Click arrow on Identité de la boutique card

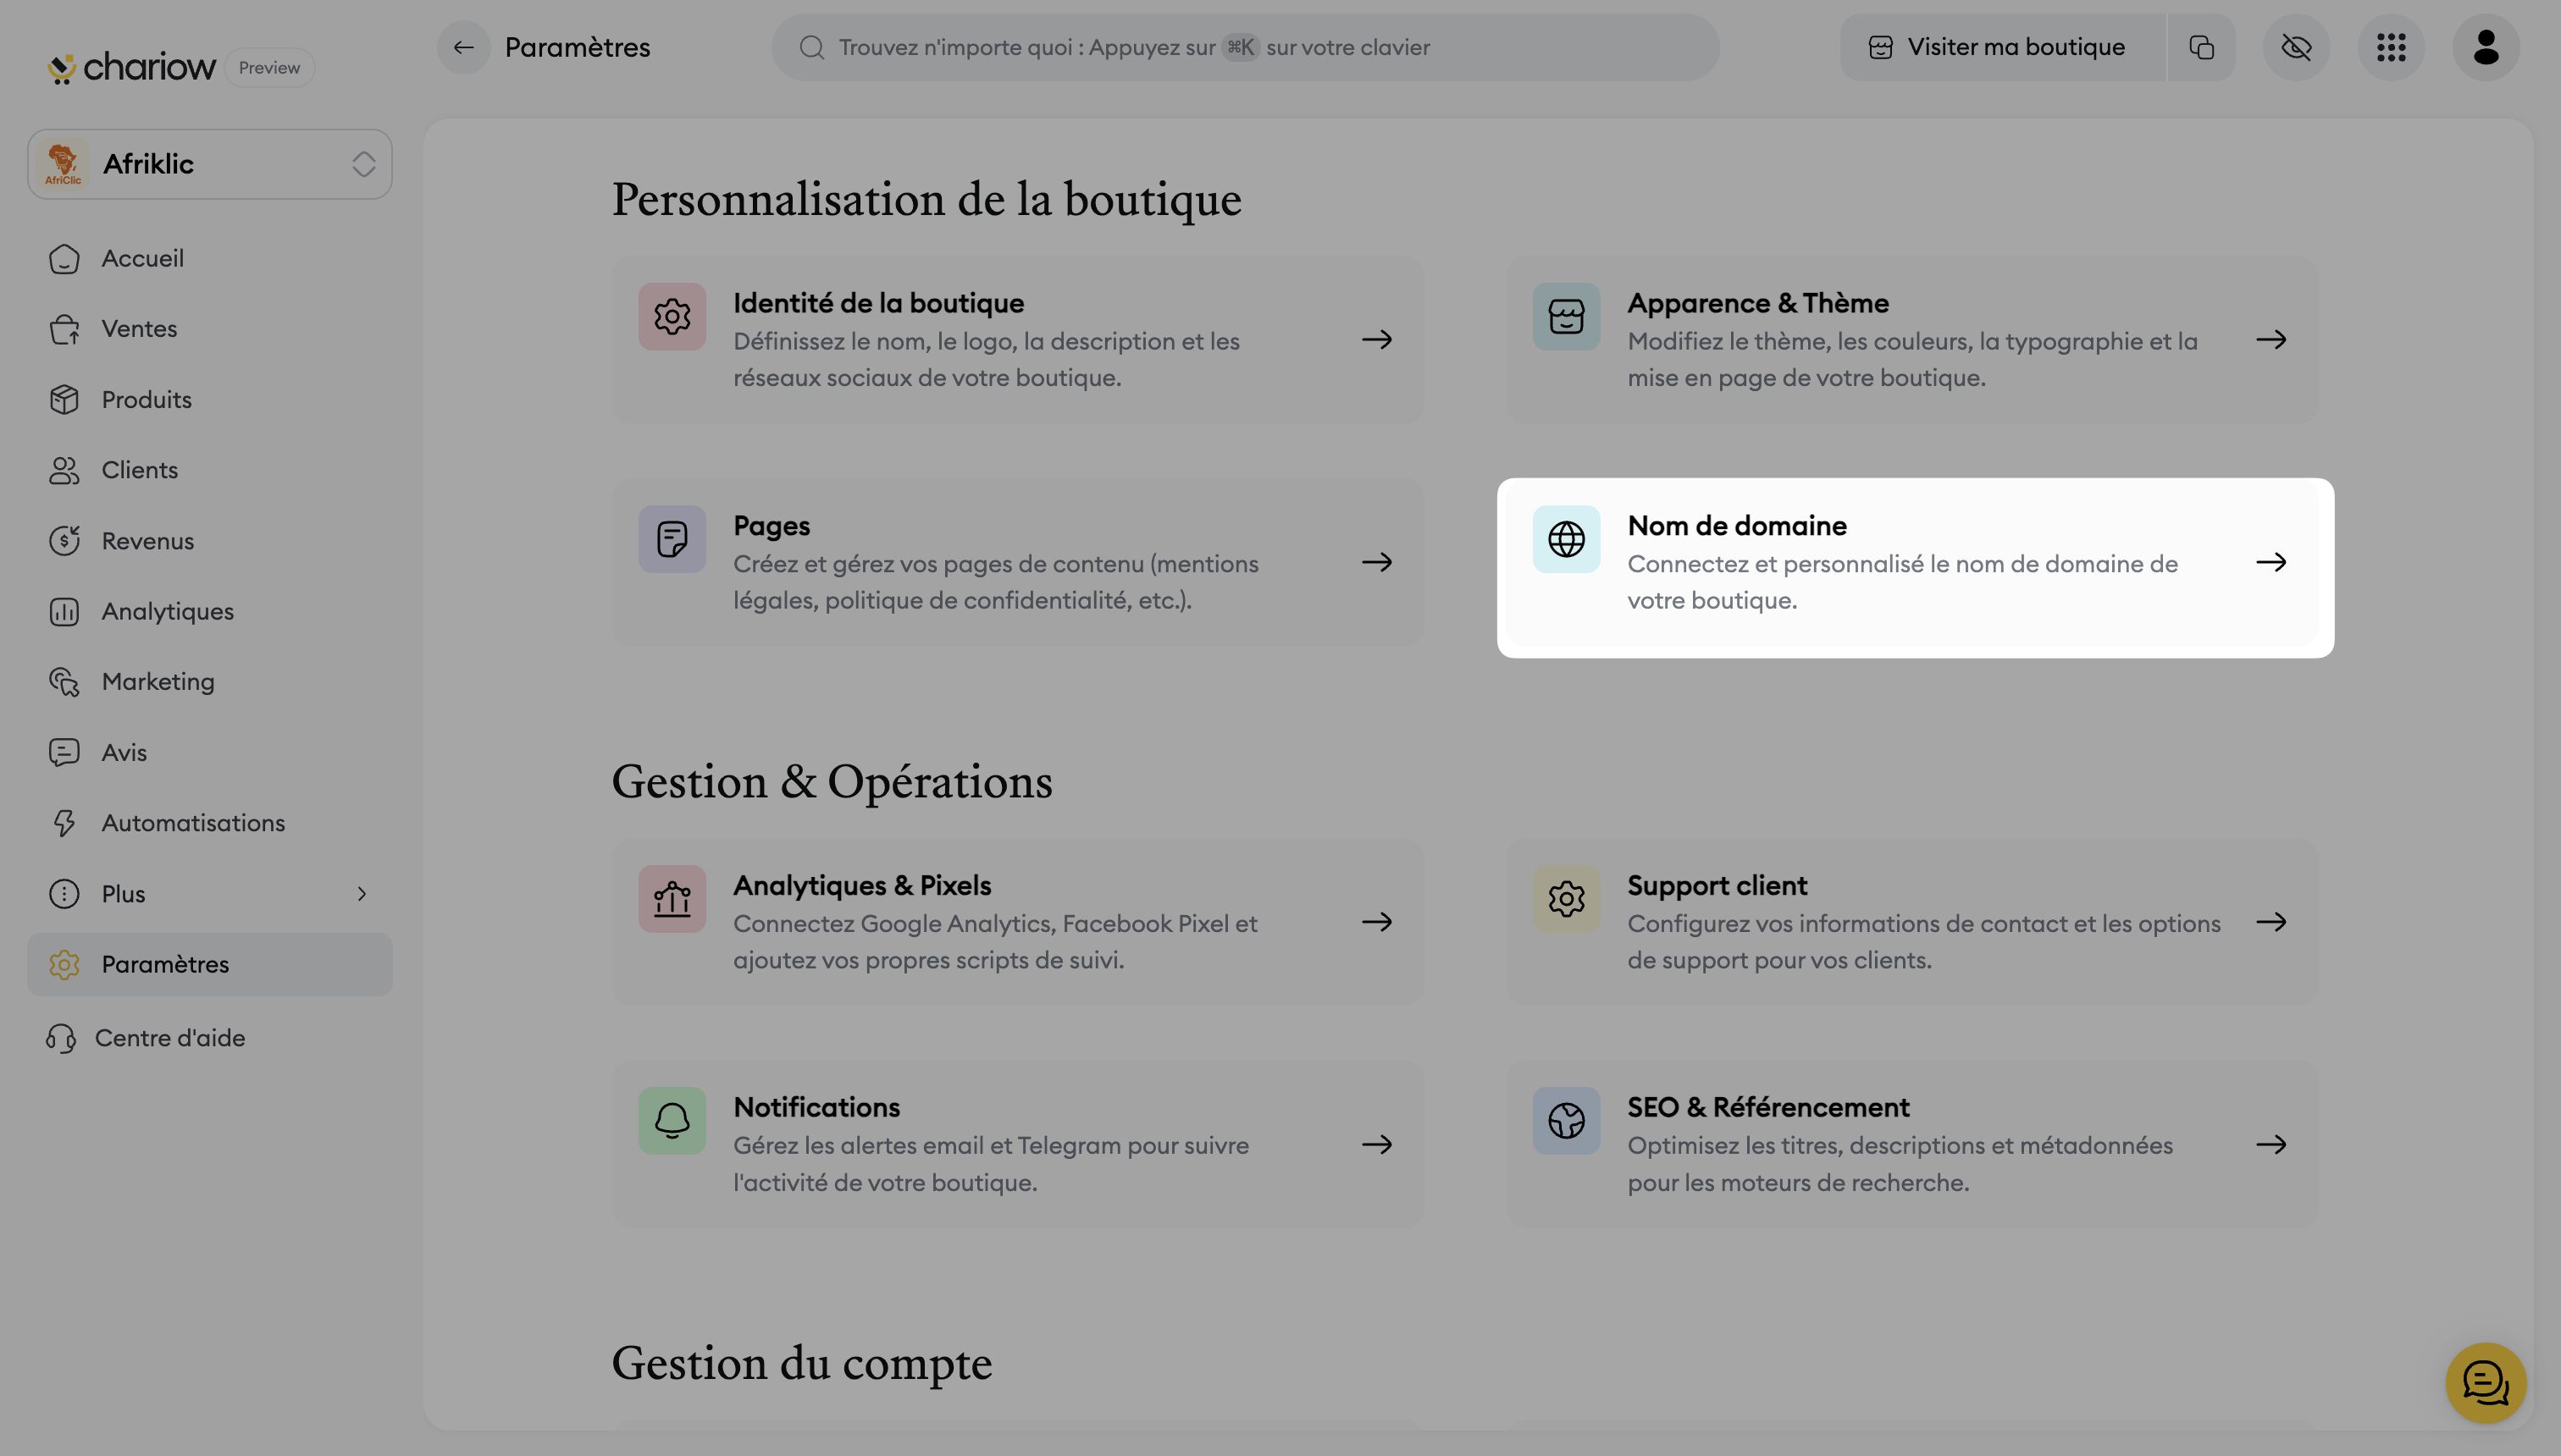1376,340
